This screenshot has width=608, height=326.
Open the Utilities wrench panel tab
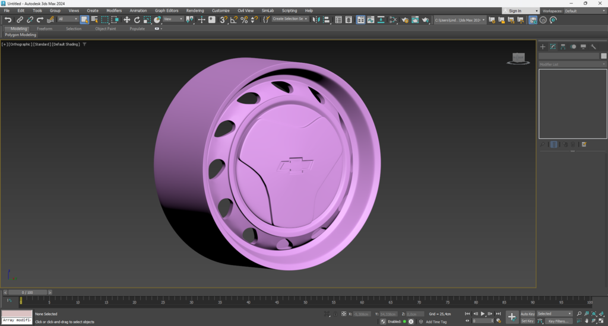pyautogui.click(x=593, y=46)
